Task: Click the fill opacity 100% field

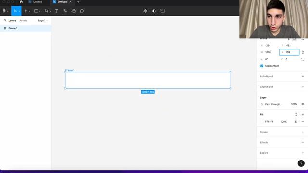Action: pos(283,122)
